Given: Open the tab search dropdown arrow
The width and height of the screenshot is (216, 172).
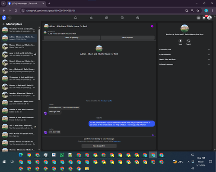Looking at the screenshot, I should coord(3,3).
